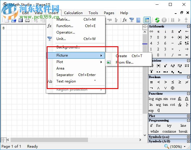Insert the parentheses operator

tap(180, 37)
